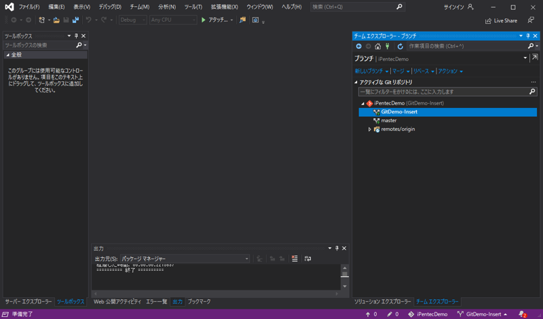543x319 pixels.
Task: Click the Find in Files toolbar icon
Action: tap(242, 20)
